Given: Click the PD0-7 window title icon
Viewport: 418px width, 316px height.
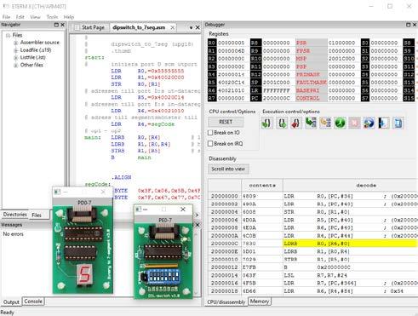Looking at the screenshot, I should [x=57, y=192].
